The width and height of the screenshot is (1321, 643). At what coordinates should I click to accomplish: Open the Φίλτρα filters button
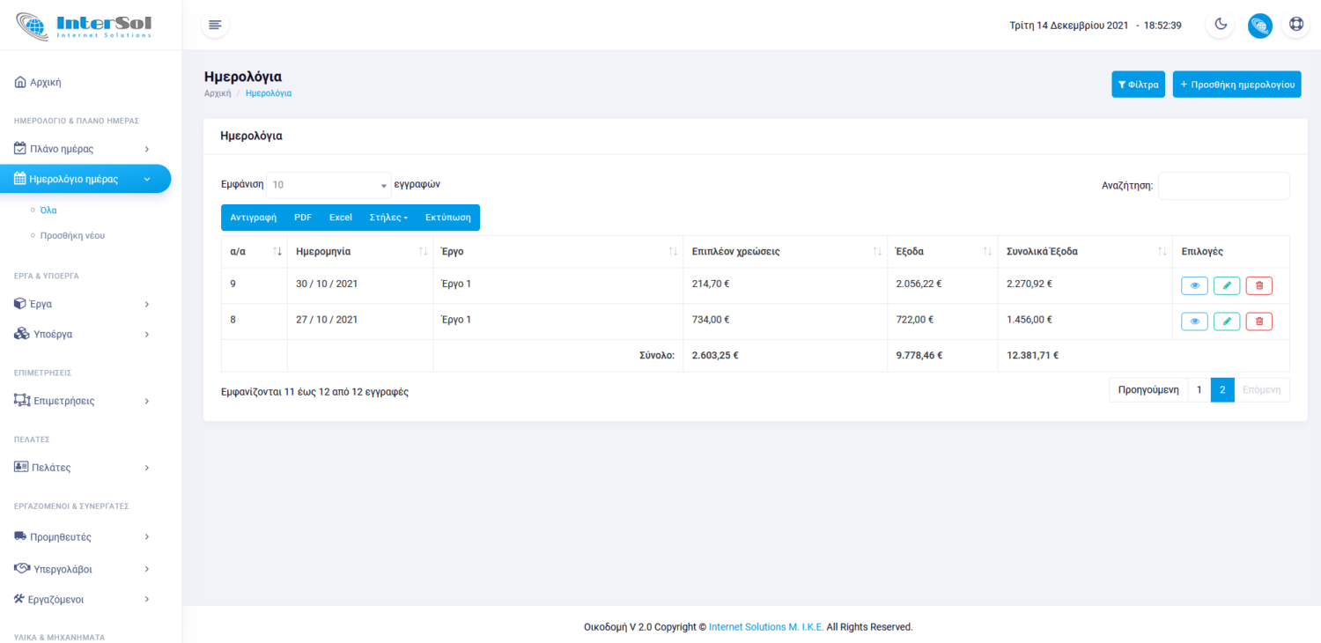(x=1138, y=85)
